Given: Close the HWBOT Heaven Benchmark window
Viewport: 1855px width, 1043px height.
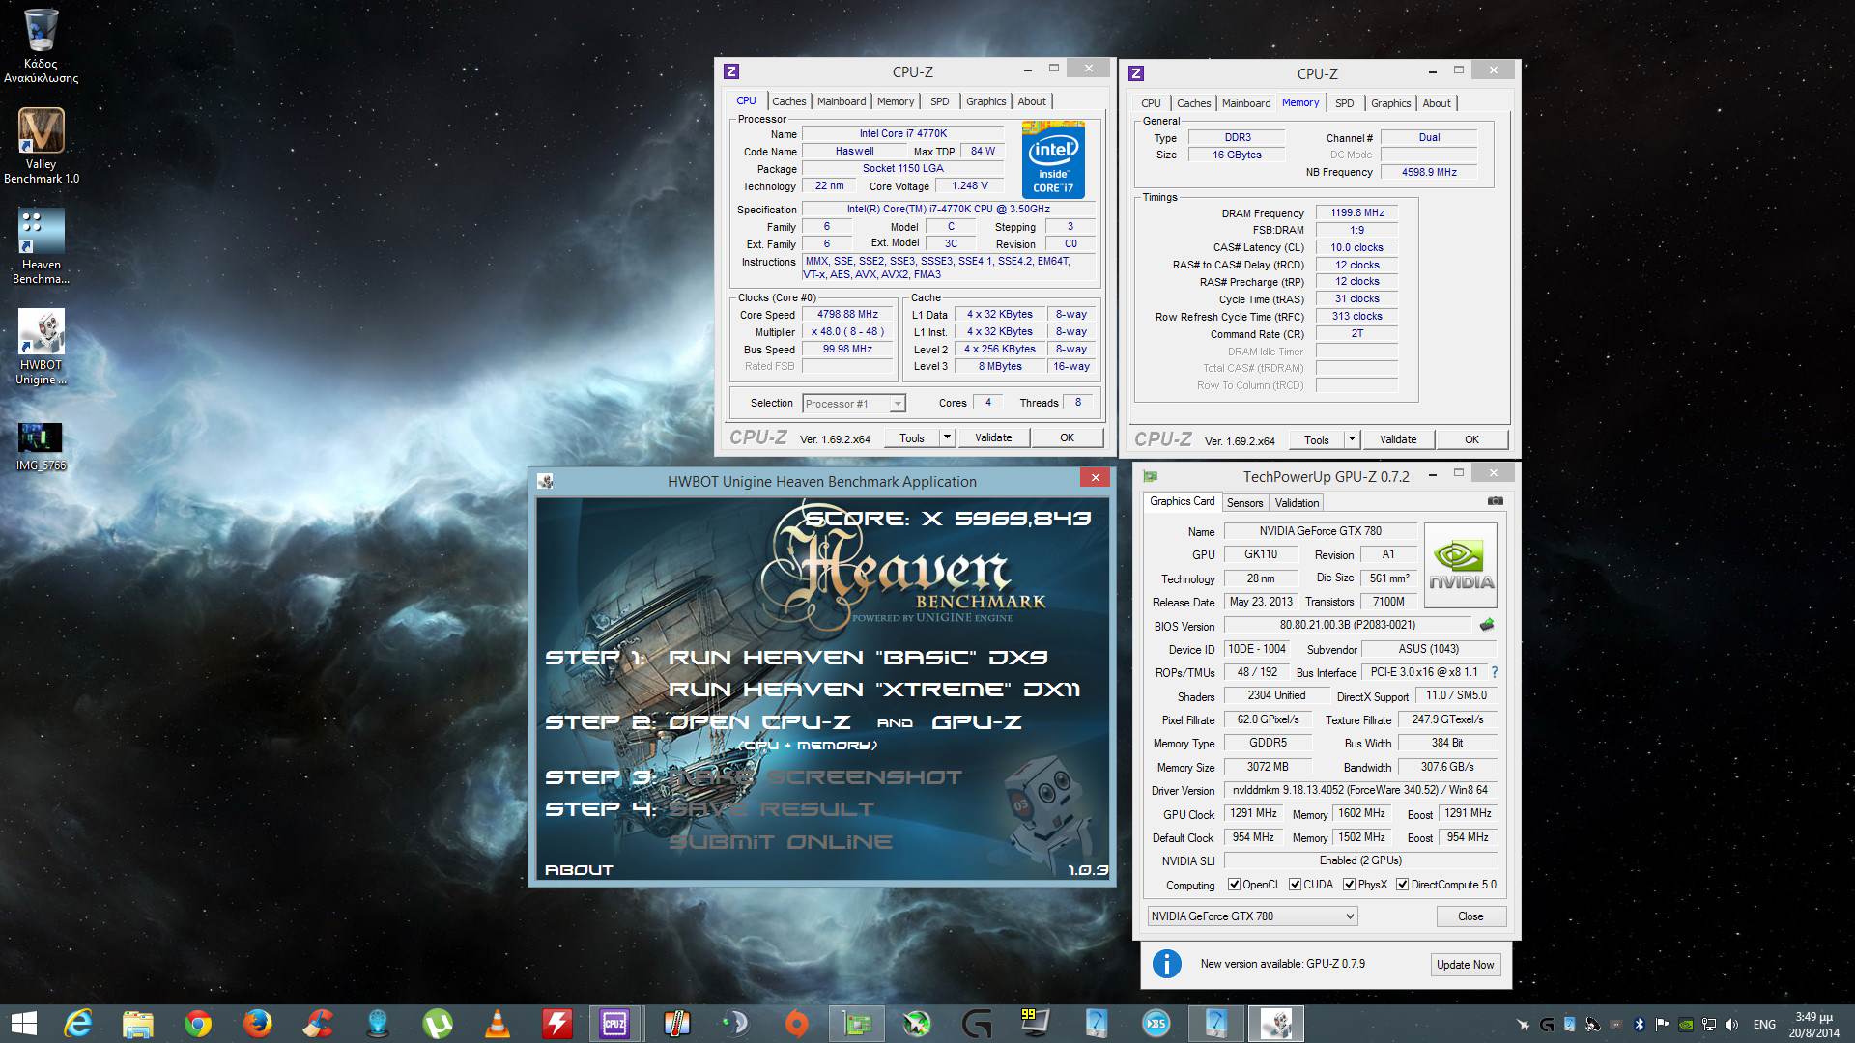Looking at the screenshot, I should [1095, 477].
